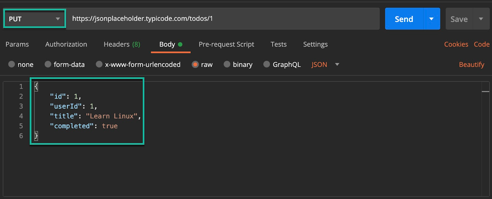Open the JSON format dropdown
Screen dimensions: 492x199
pos(325,65)
